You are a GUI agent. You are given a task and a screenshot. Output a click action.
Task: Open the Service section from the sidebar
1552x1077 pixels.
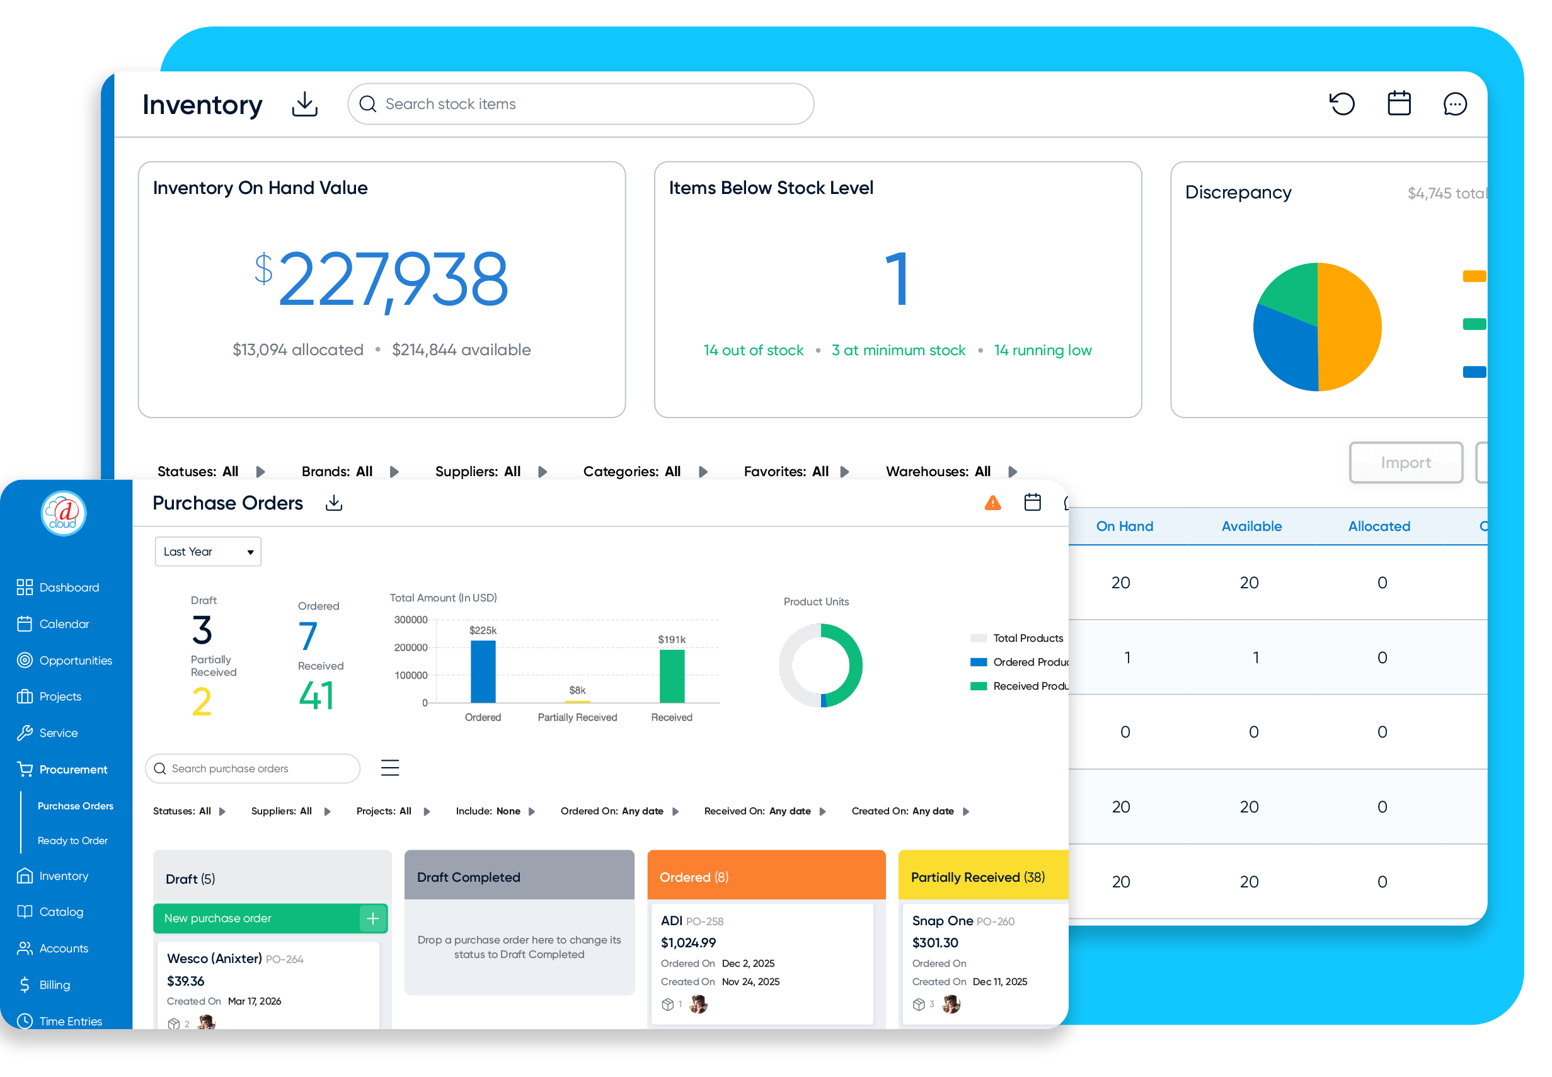tap(58, 733)
